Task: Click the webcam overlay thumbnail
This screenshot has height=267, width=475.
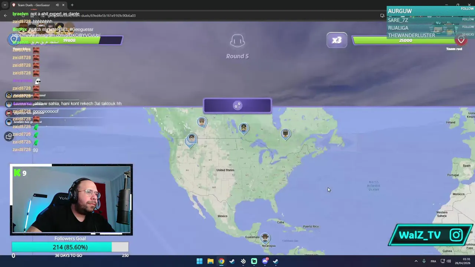Action: coord(71,200)
